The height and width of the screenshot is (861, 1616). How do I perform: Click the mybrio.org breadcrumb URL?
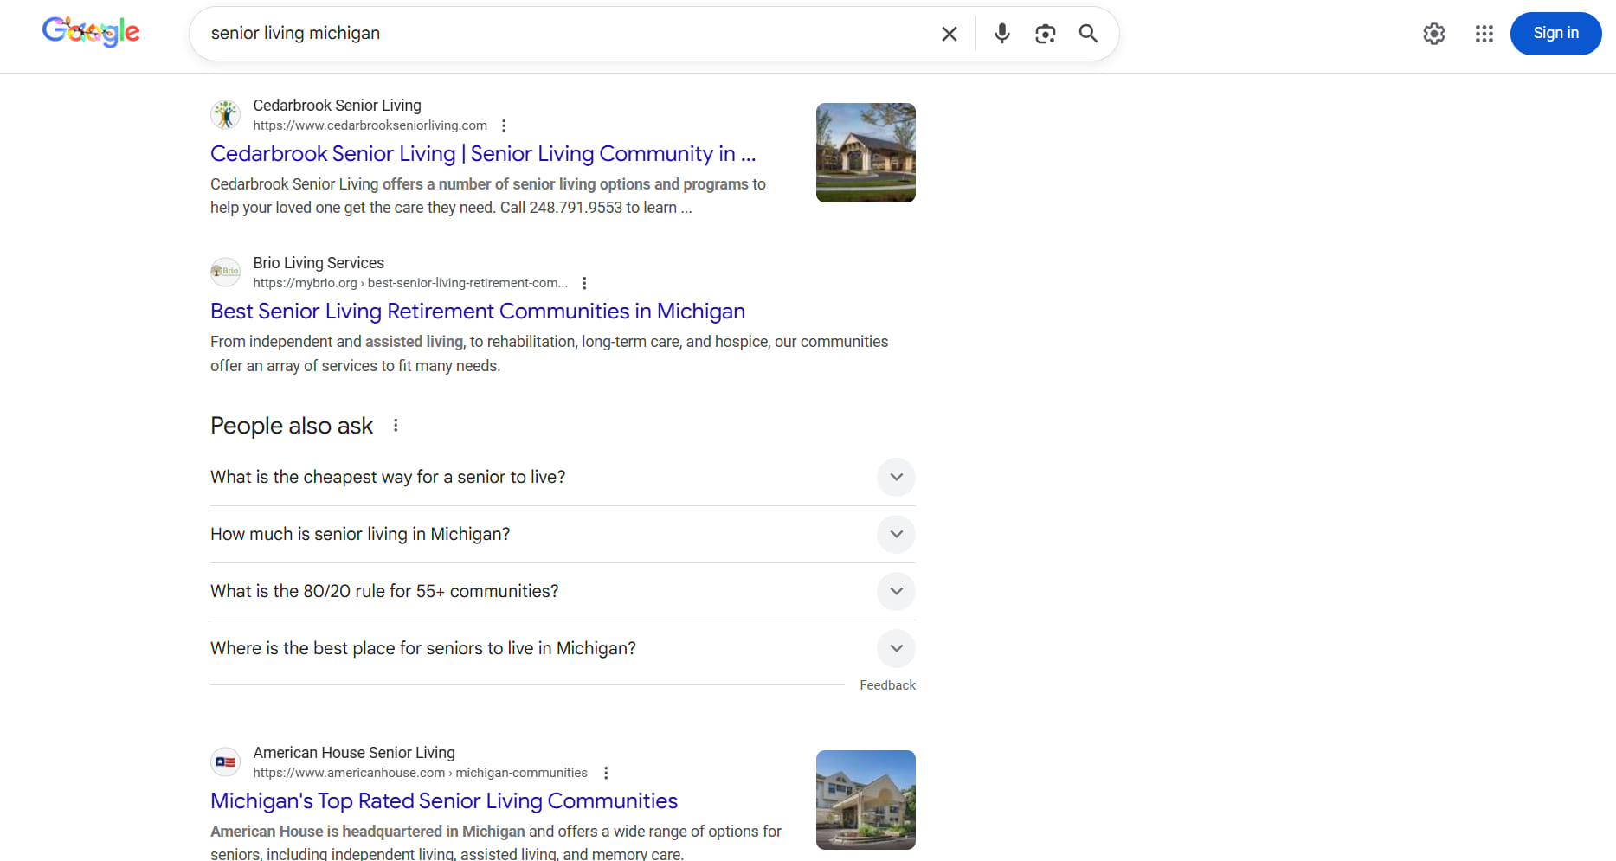click(x=410, y=283)
